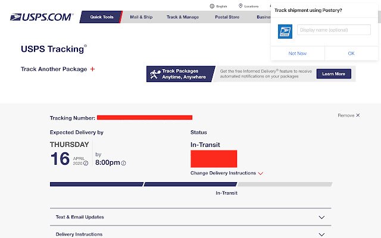Open the Mail & Ship menu
Image resolution: width=381 pixels, height=238 pixels.
[141, 17]
